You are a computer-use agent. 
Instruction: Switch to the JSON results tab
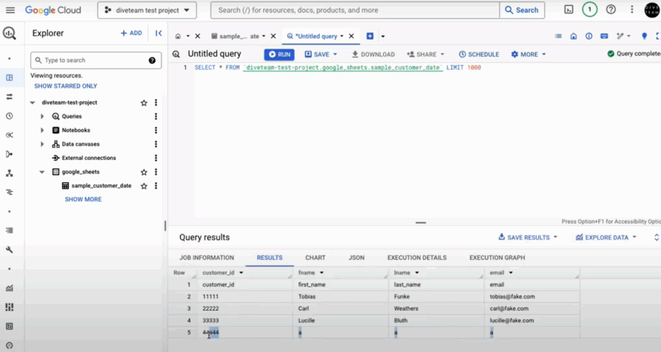[x=356, y=258]
